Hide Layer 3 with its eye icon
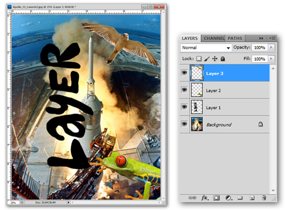This screenshot has width=285, height=210. point(184,73)
